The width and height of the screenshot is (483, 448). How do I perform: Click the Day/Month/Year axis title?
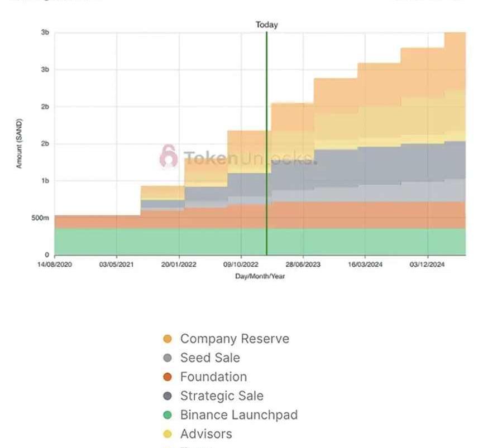[260, 276]
